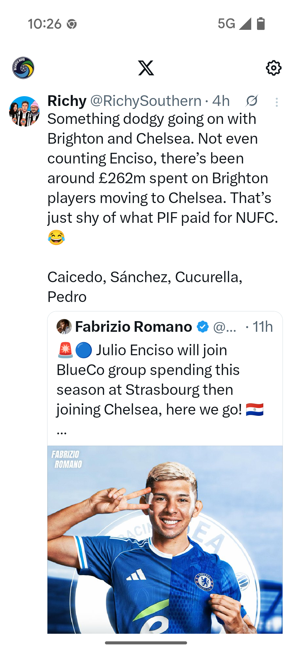Tap the Fabrizio Romano quoted author name
The height and width of the screenshot is (652, 292).
point(134,327)
